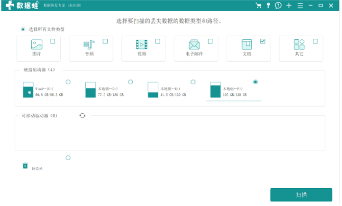This screenshot has width=342, height=206.
Task: Click the 回收站 recycle bin icon
Action: click(25, 166)
